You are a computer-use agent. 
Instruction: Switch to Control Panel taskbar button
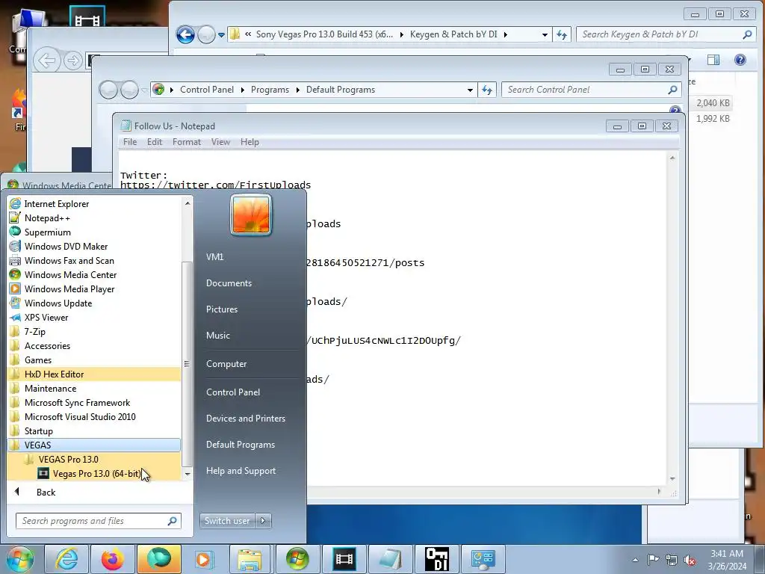(x=483, y=559)
